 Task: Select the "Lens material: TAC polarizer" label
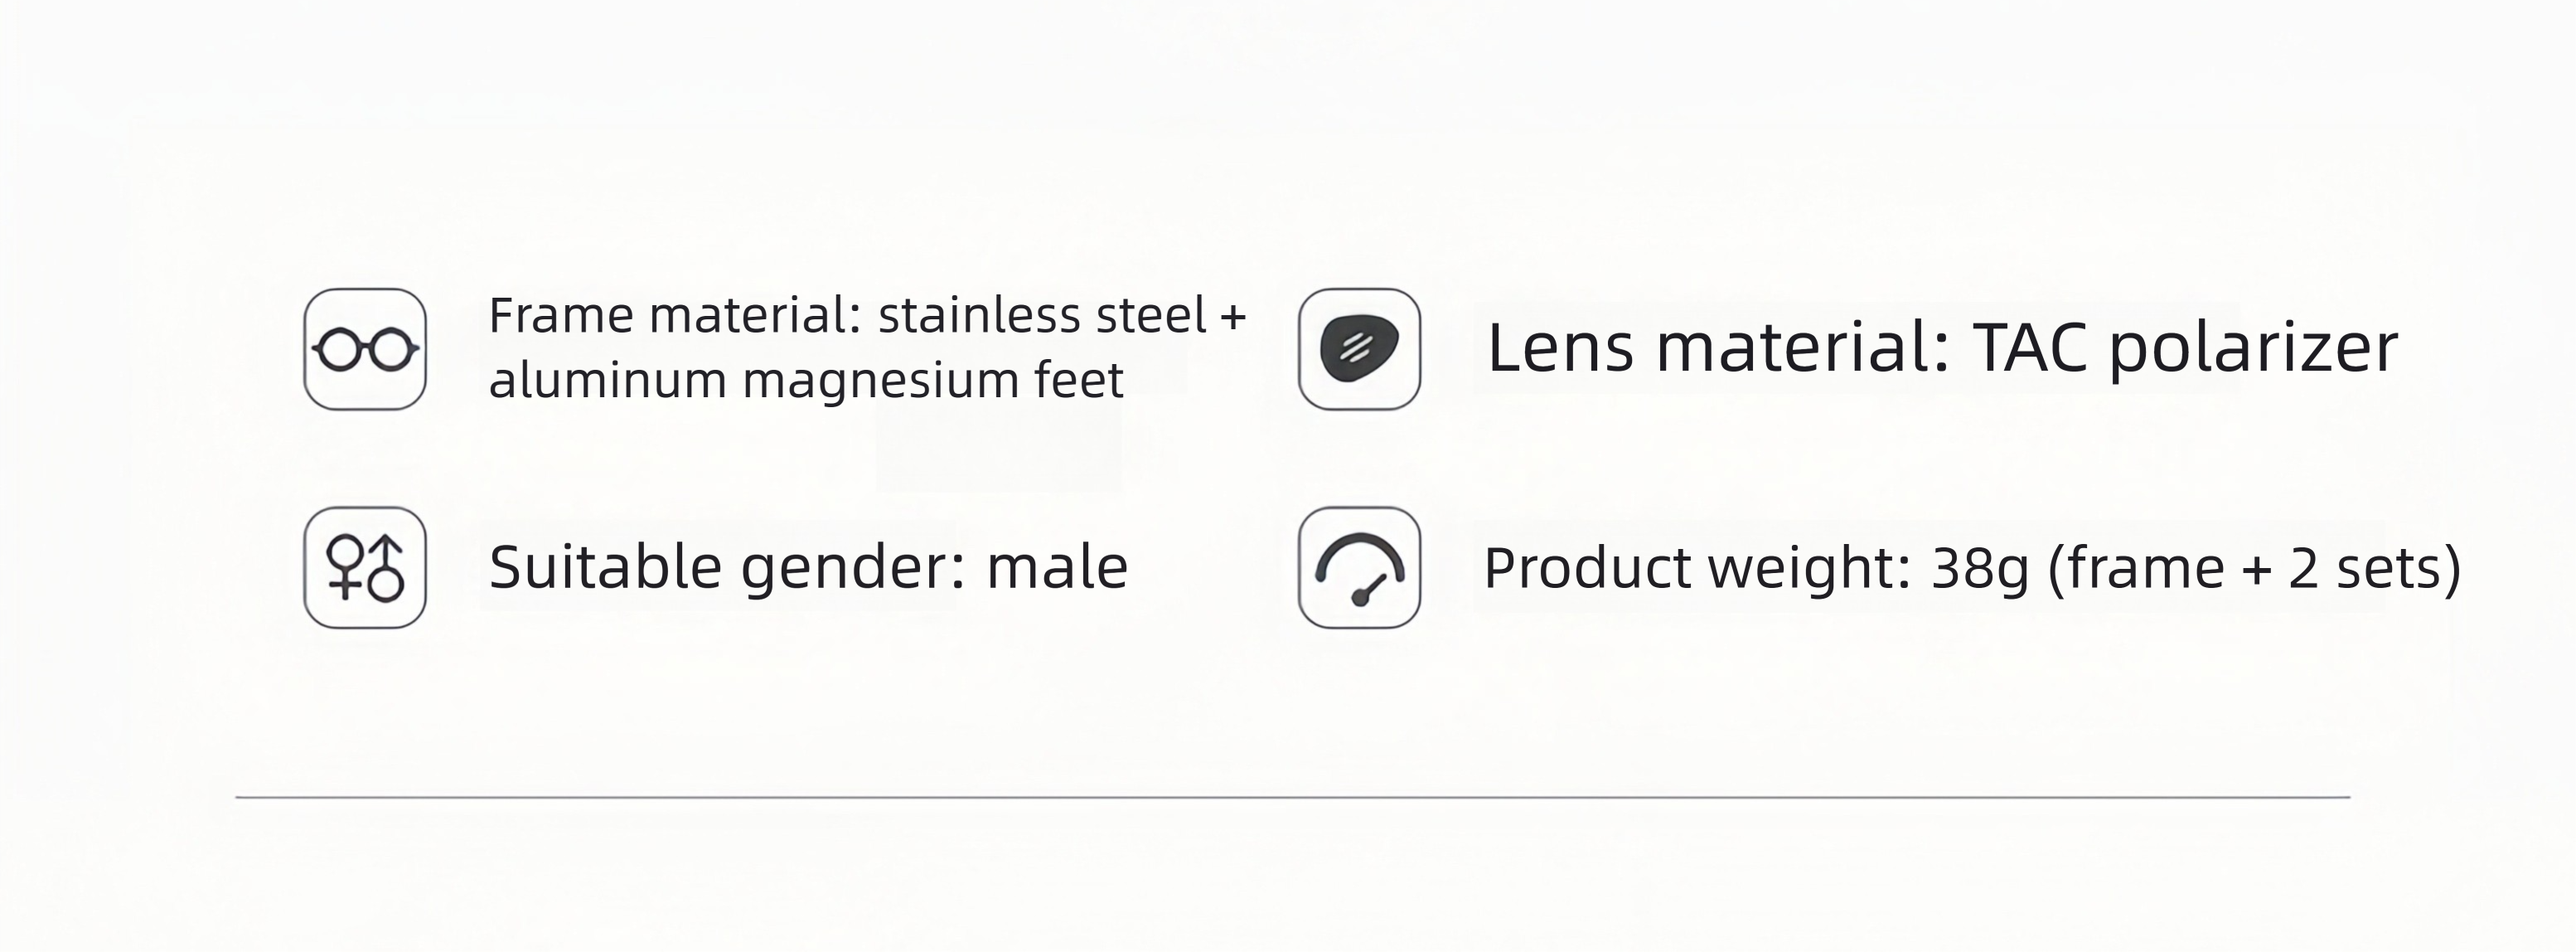click(1942, 349)
